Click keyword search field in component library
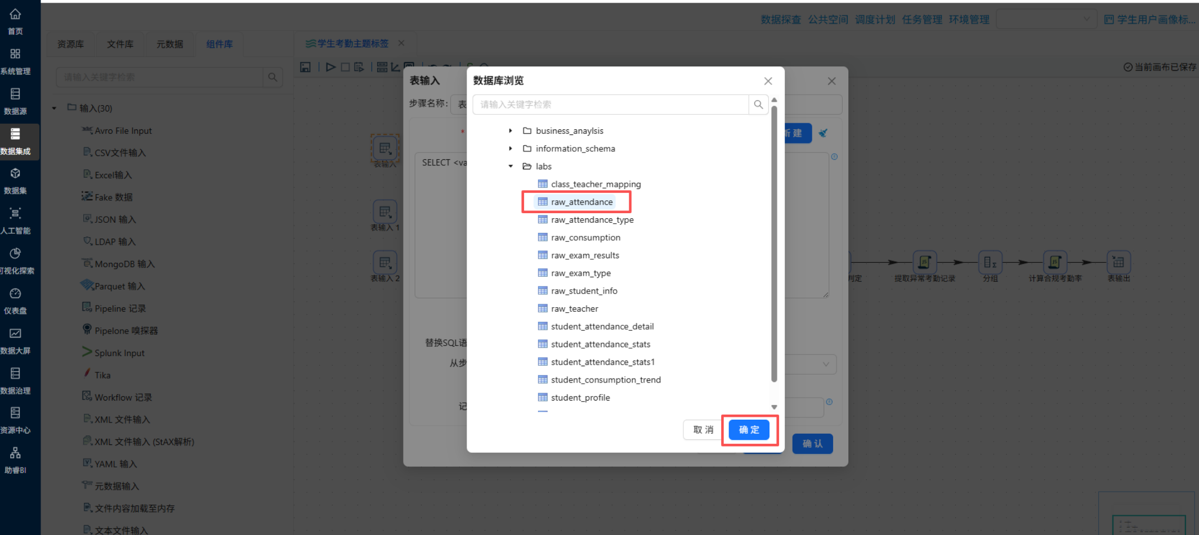 click(x=159, y=77)
